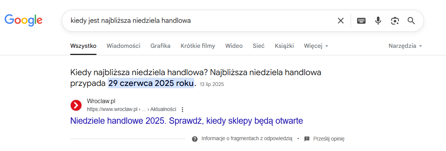Expand the Więcej dropdown
This screenshot has width=446, height=151.
316,46
